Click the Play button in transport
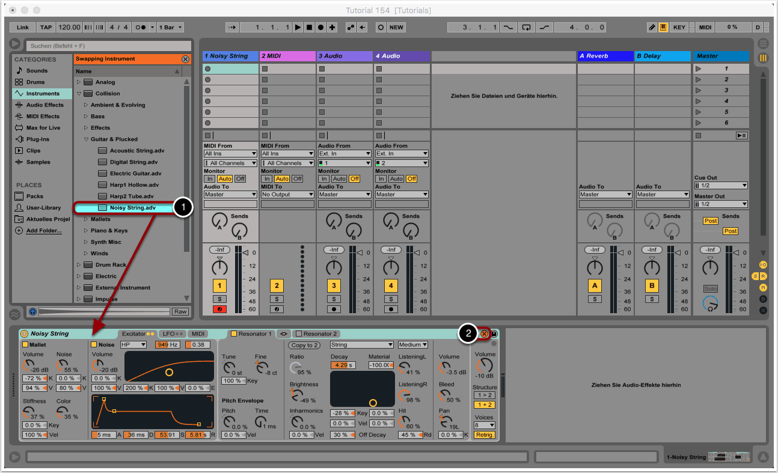 [298, 28]
